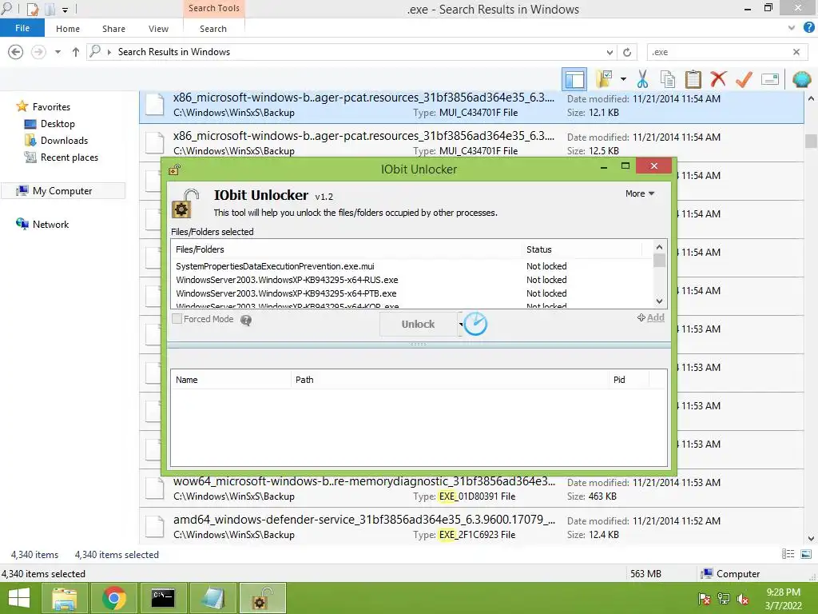
Task: Click the Add link in IObit Unlocker
Action: pos(651,317)
